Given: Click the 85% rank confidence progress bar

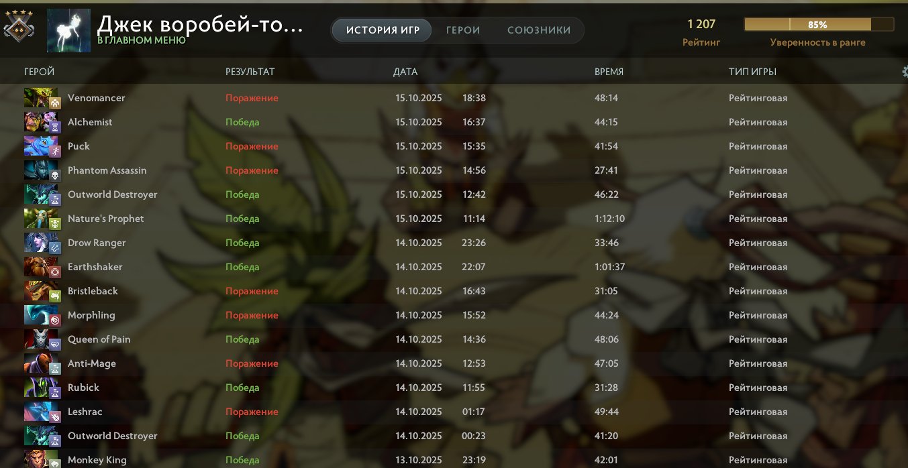Looking at the screenshot, I should click(x=819, y=24).
